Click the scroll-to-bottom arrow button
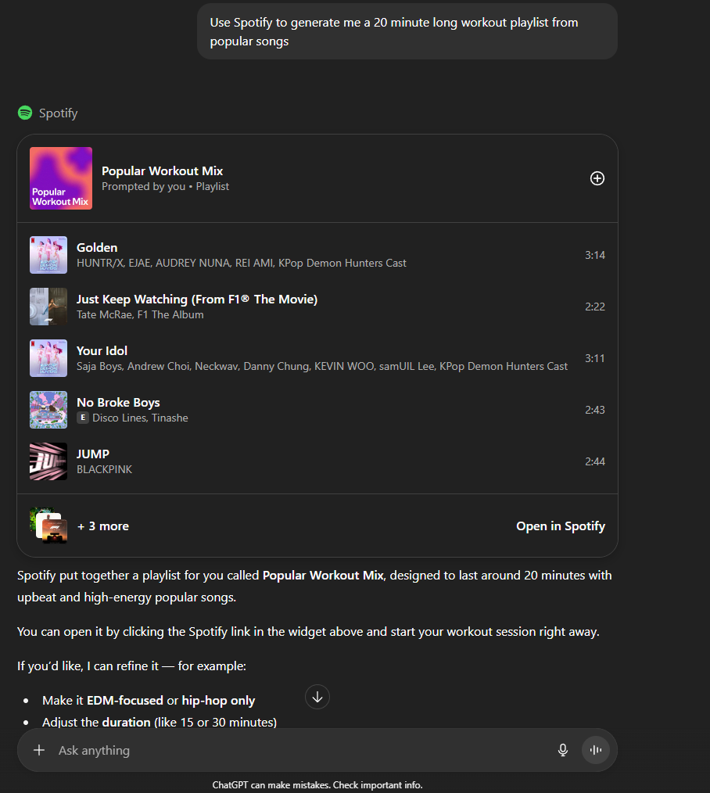Viewport: 710px width, 793px height. point(317,697)
